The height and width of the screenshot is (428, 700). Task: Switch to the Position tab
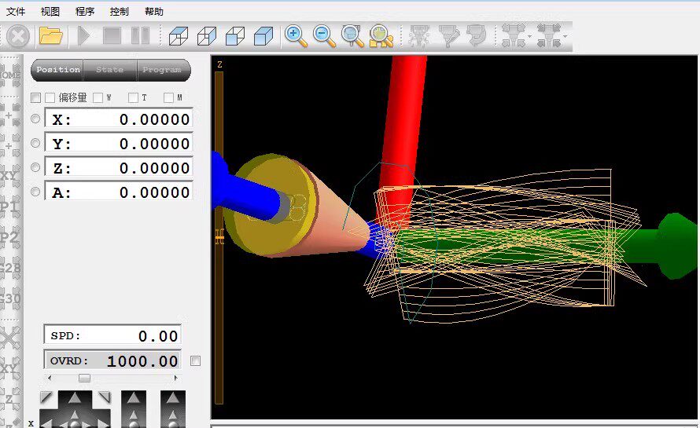click(x=57, y=70)
